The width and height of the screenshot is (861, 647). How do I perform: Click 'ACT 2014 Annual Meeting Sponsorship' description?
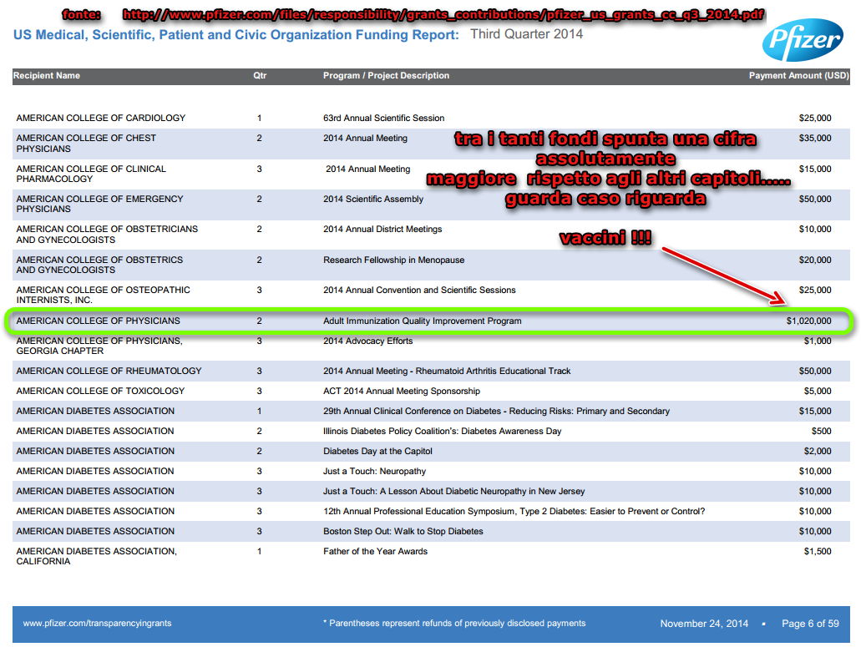click(x=402, y=392)
